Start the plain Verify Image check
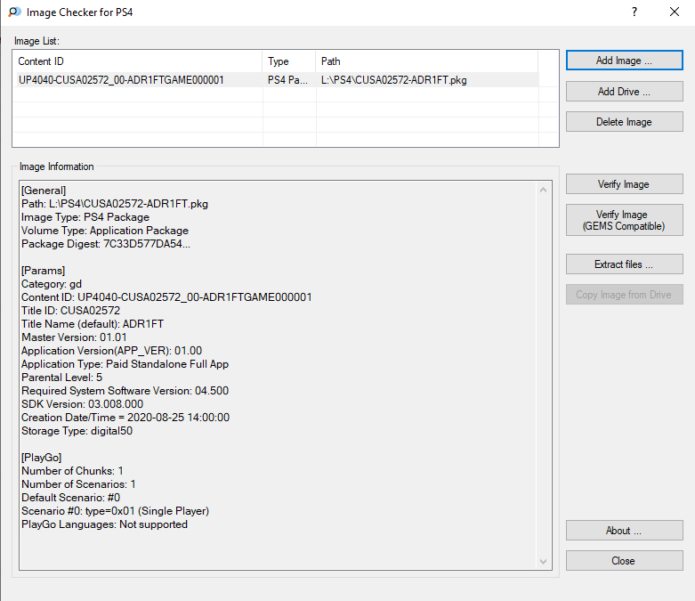This screenshot has height=601, width=695. [x=624, y=184]
